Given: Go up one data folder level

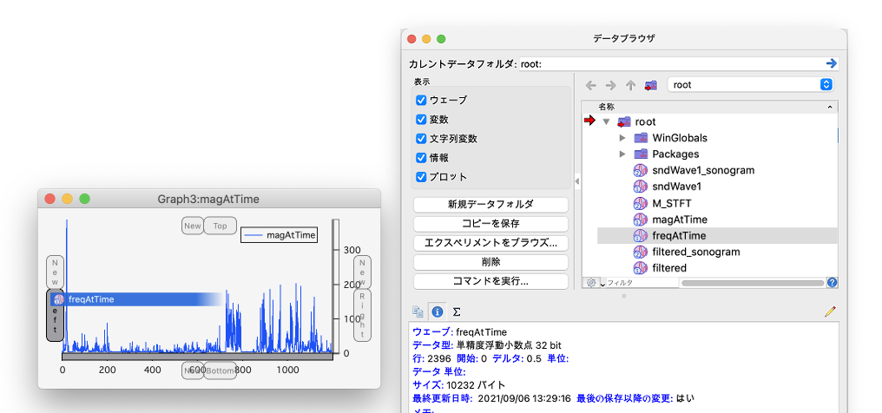Looking at the screenshot, I should click(630, 85).
